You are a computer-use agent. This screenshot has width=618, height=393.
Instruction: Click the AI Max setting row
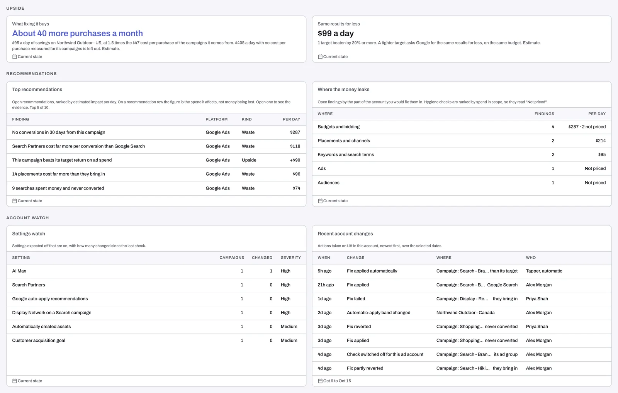tap(156, 271)
